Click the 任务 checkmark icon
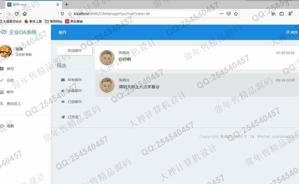The height and width of the screenshot is (184, 299). click(2, 80)
